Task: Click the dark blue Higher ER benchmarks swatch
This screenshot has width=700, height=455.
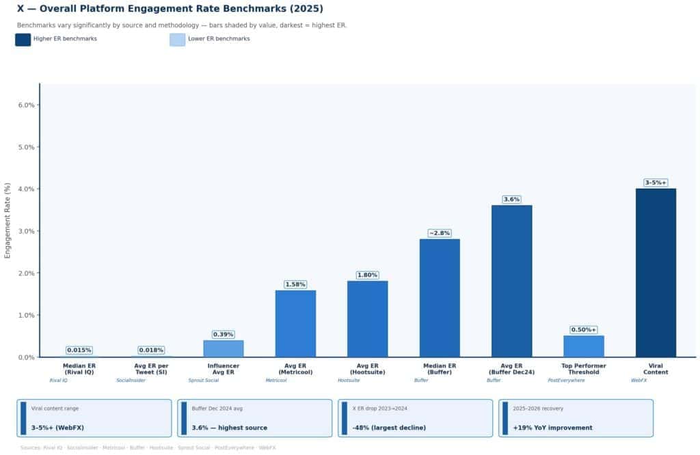Action: [x=23, y=40]
